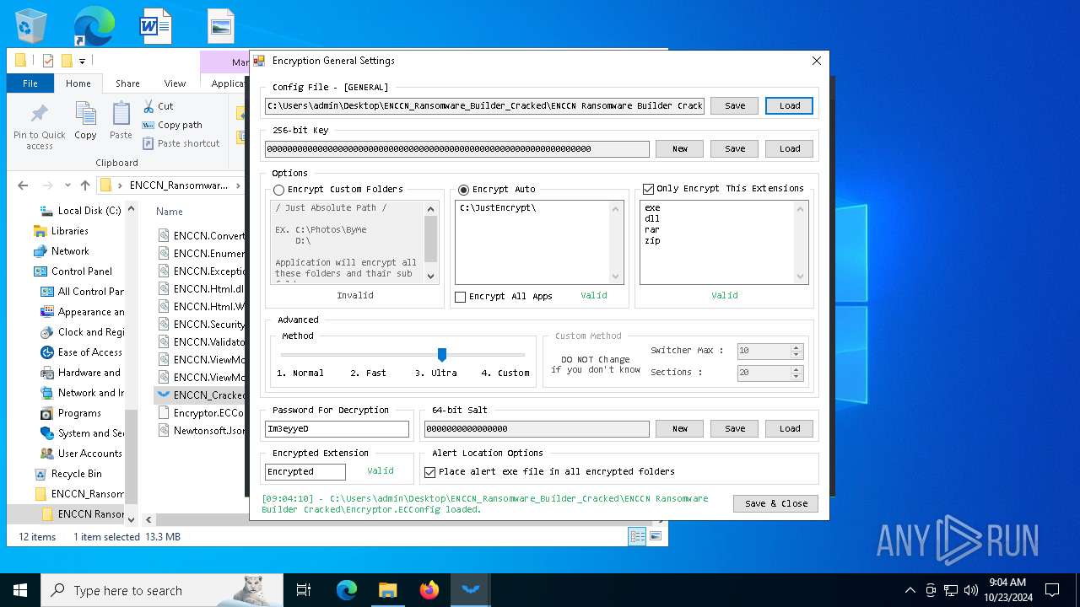Click the volume icon in system tray
Viewport: 1080px width, 607px height.
970,590
